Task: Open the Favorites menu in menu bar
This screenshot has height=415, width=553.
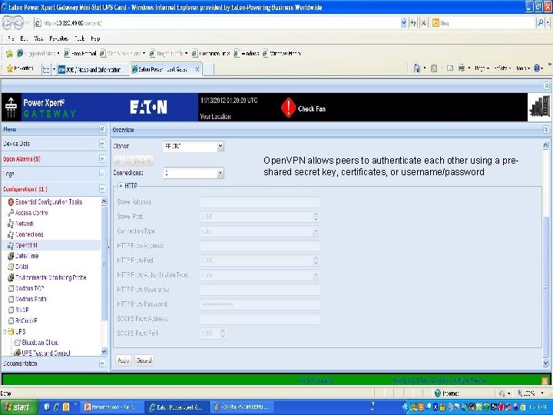Action: [59, 38]
